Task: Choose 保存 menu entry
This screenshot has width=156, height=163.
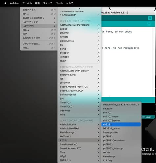Action: (x=39, y=34)
